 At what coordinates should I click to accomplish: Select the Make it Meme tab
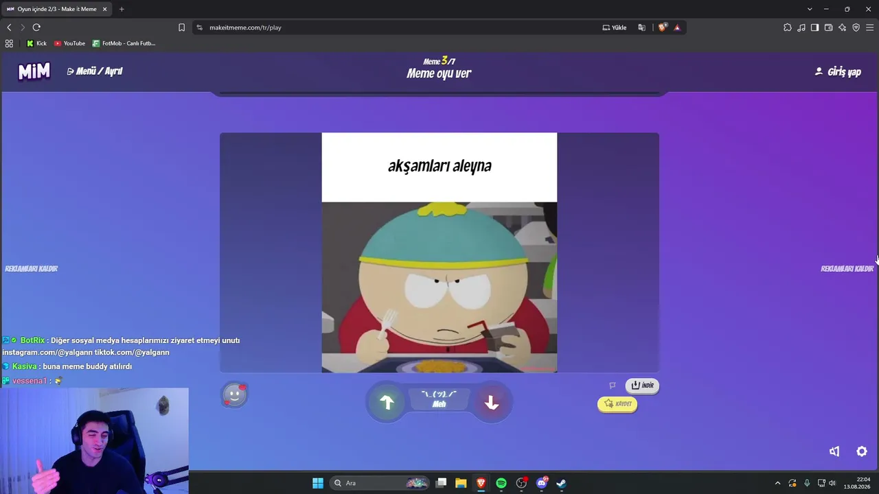tap(56, 9)
